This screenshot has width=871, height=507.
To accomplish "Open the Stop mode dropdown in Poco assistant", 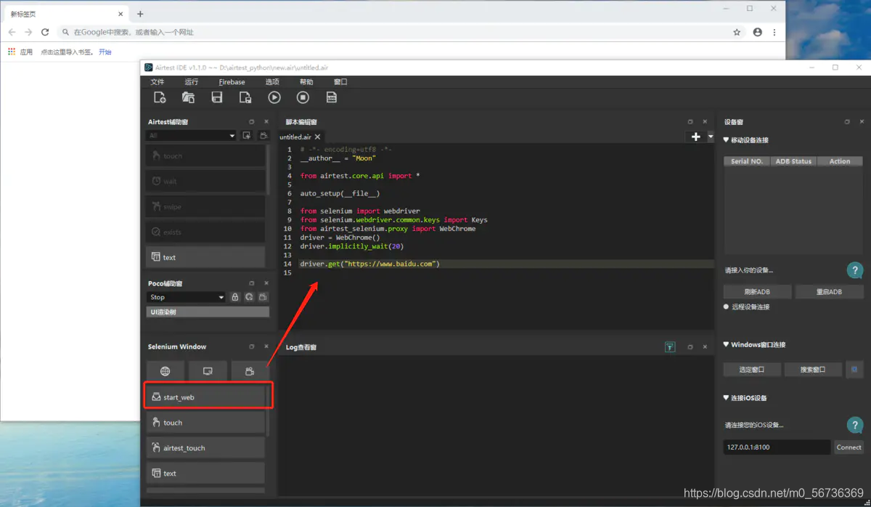I will pos(187,297).
